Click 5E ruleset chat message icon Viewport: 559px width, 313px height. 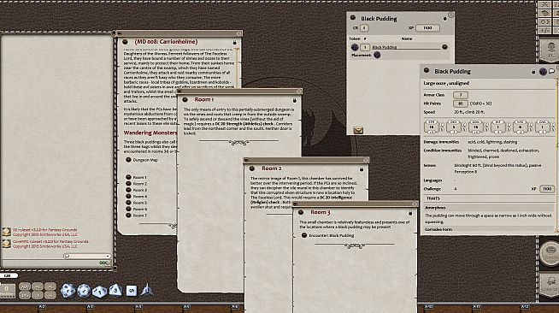click(7, 232)
